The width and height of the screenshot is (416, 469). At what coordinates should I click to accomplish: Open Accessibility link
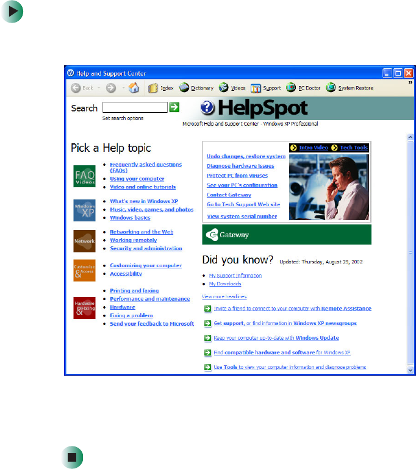click(x=126, y=274)
